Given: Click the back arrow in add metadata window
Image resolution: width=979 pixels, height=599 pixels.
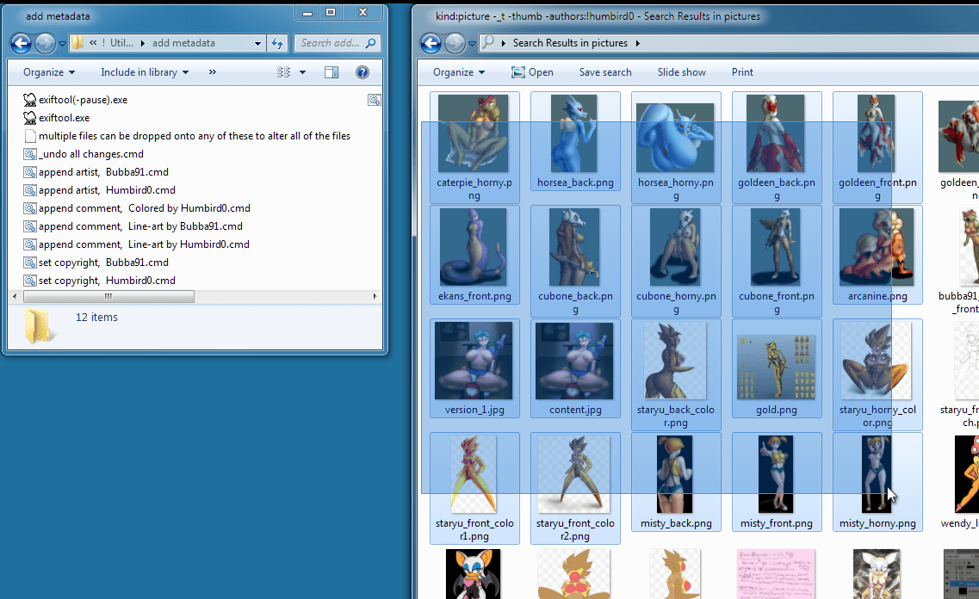Looking at the screenshot, I should (22, 43).
